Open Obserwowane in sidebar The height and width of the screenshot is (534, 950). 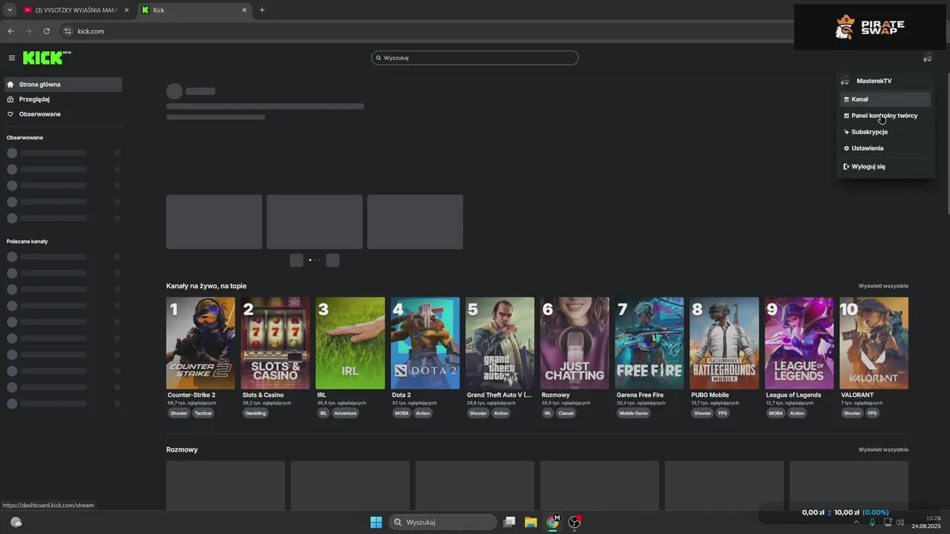pyautogui.click(x=62, y=114)
